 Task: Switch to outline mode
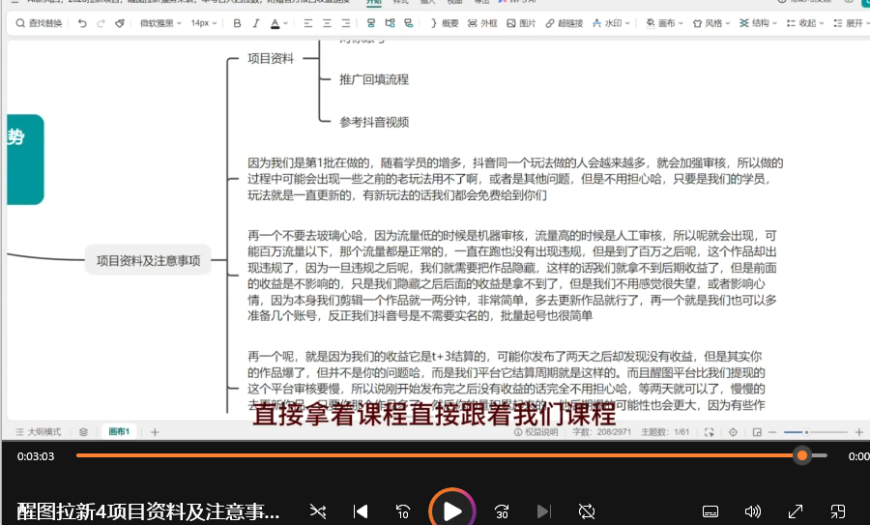[x=39, y=432]
